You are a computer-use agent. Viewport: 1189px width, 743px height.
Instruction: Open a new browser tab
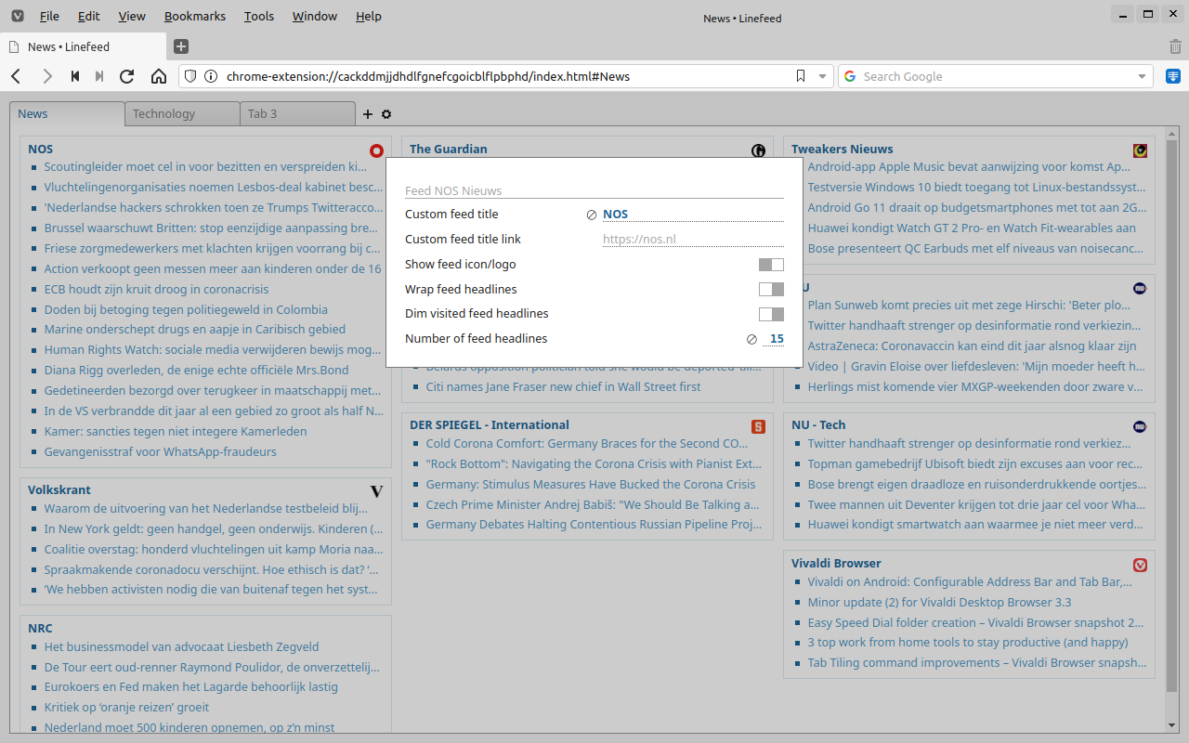coord(181,46)
